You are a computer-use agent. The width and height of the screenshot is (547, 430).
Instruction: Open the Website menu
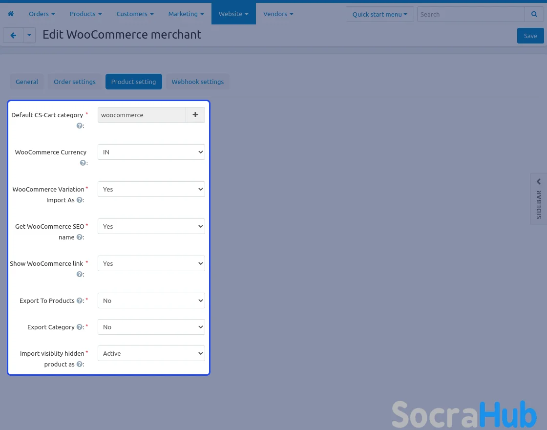[x=233, y=14]
